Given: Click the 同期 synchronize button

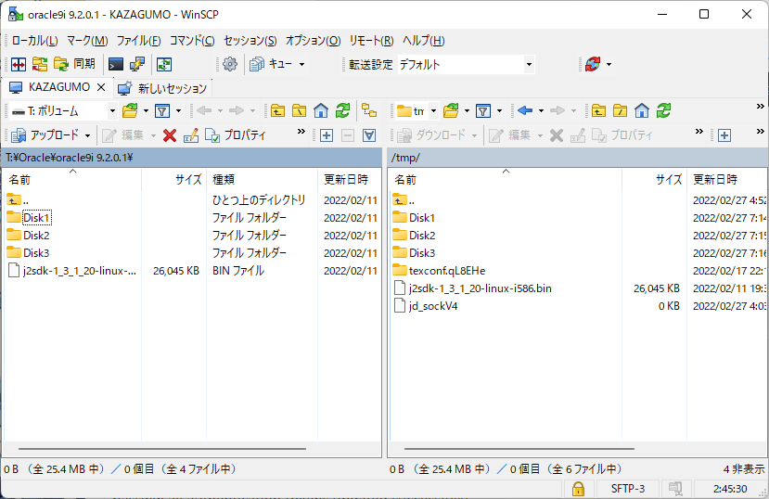Looking at the screenshot, I should tap(74, 64).
